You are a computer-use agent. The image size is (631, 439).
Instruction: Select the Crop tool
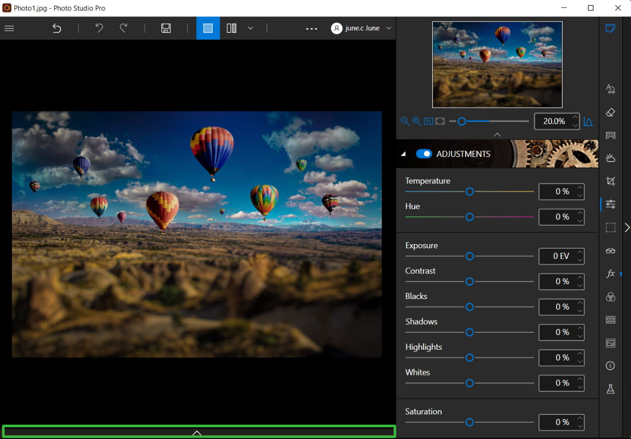pos(610,181)
